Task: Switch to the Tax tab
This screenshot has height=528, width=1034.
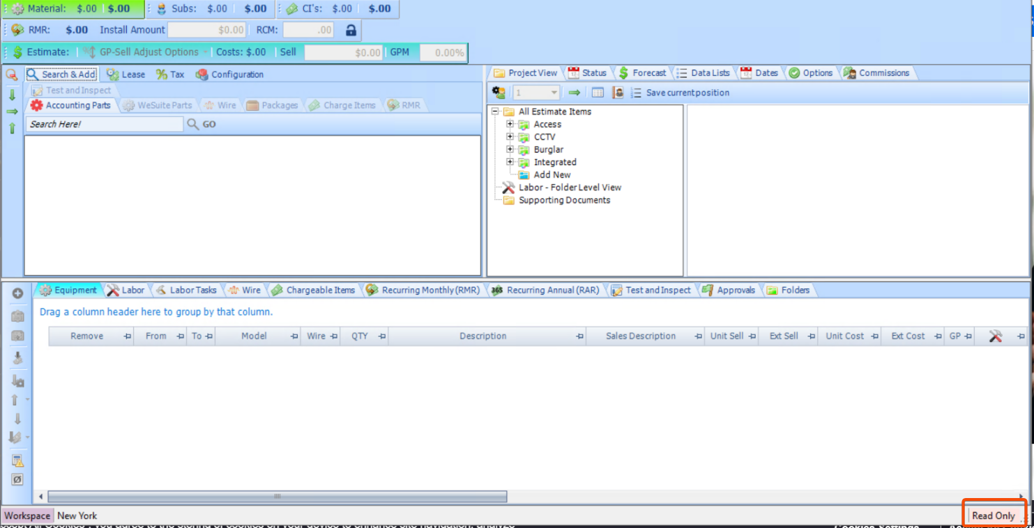Action: pyautogui.click(x=170, y=75)
